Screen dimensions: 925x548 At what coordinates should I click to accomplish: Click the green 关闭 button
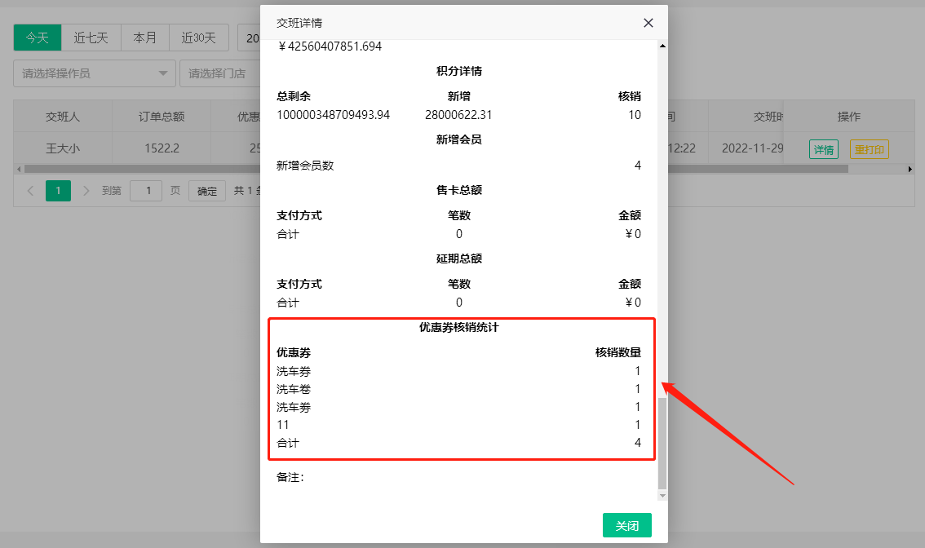tap(626, 526)
